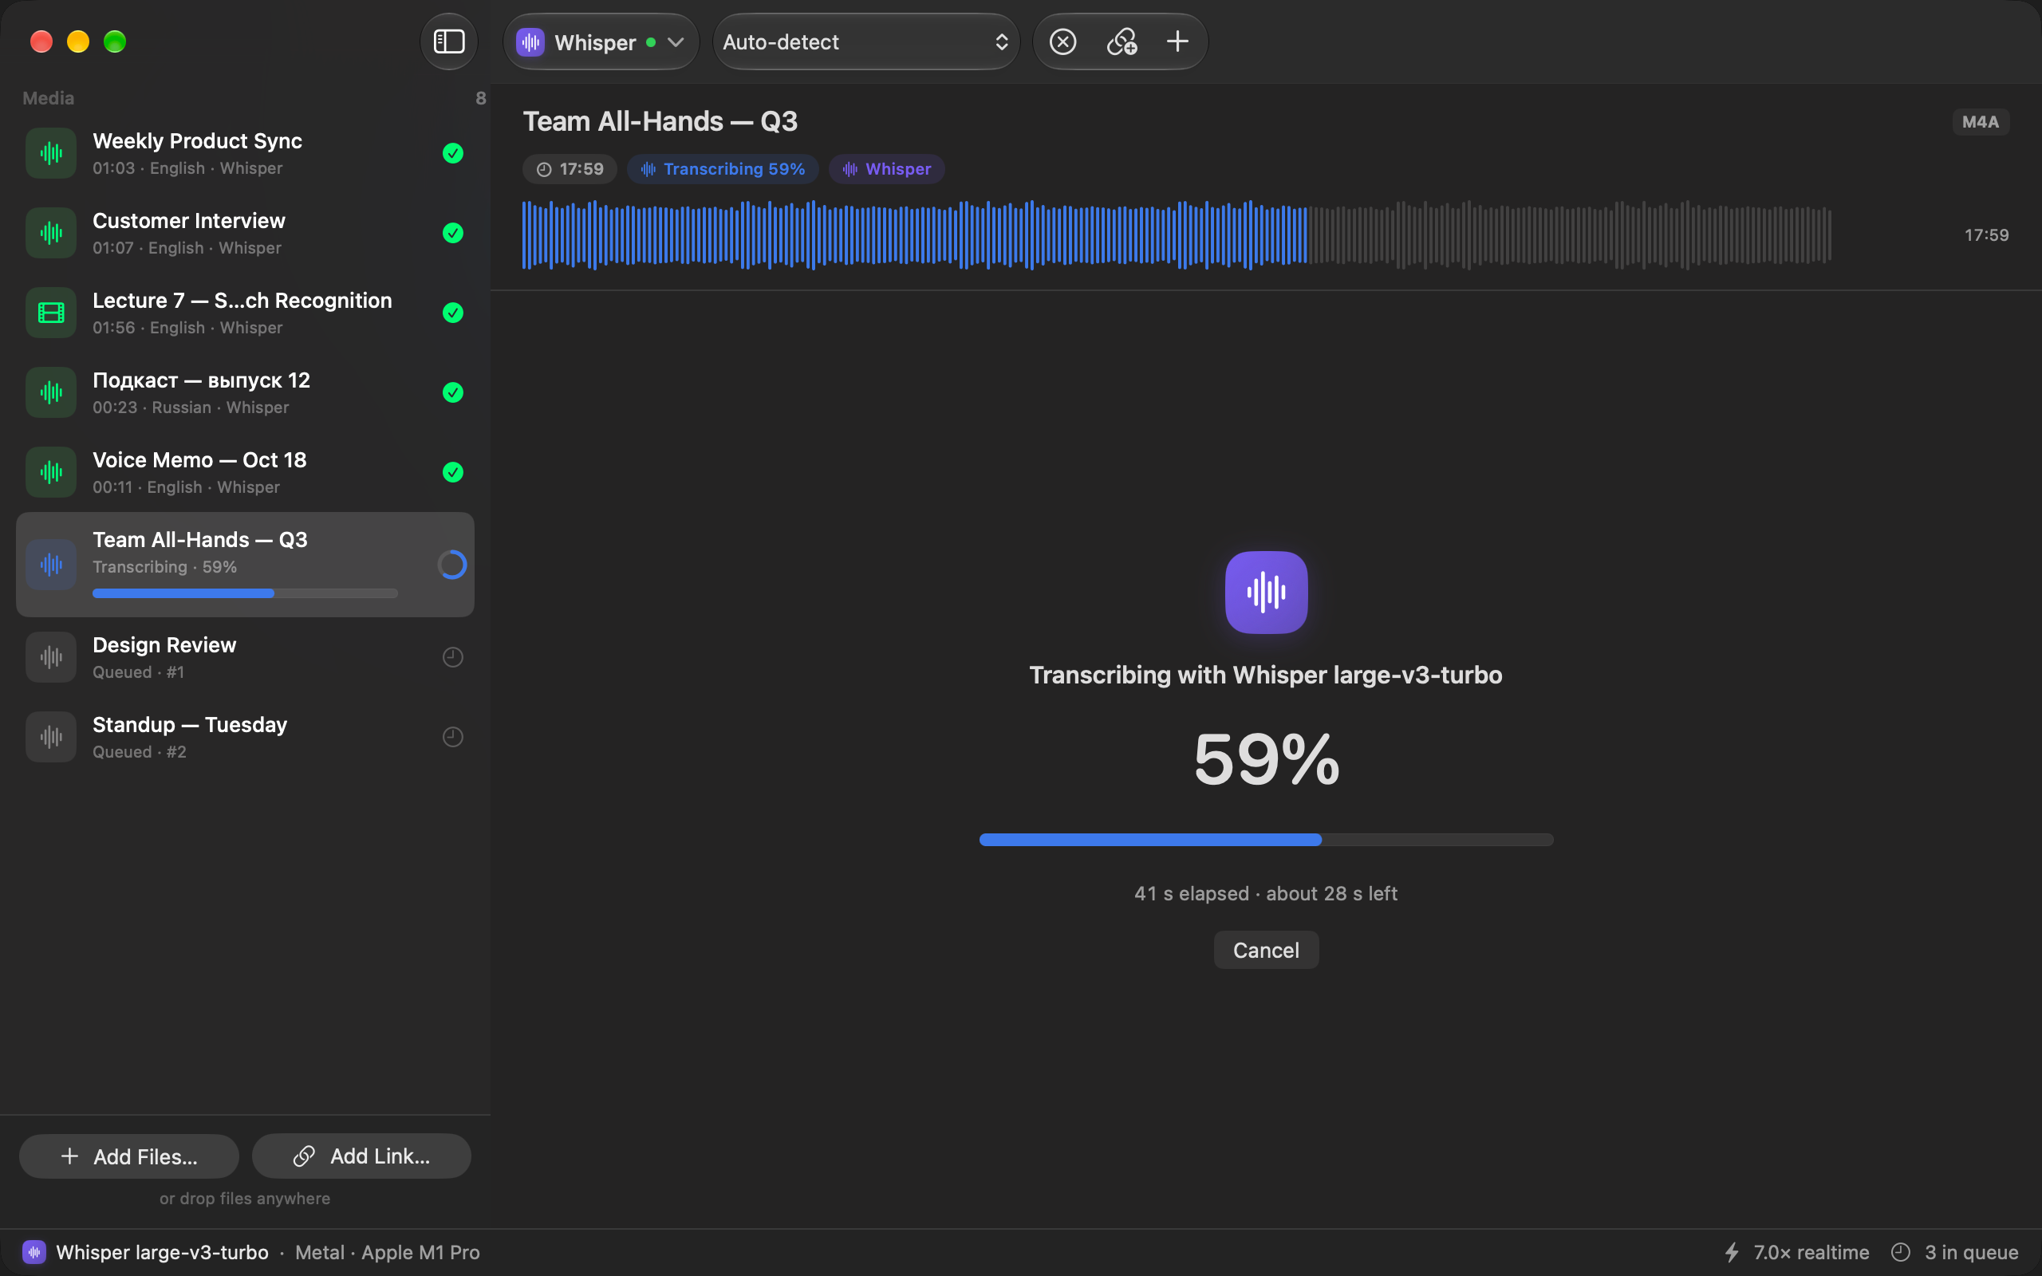The height and width of the screenshot is (1276, 2042).
Task: Click the sidebar progress bar under Team All-Hands
Action: tap(245, 593)
